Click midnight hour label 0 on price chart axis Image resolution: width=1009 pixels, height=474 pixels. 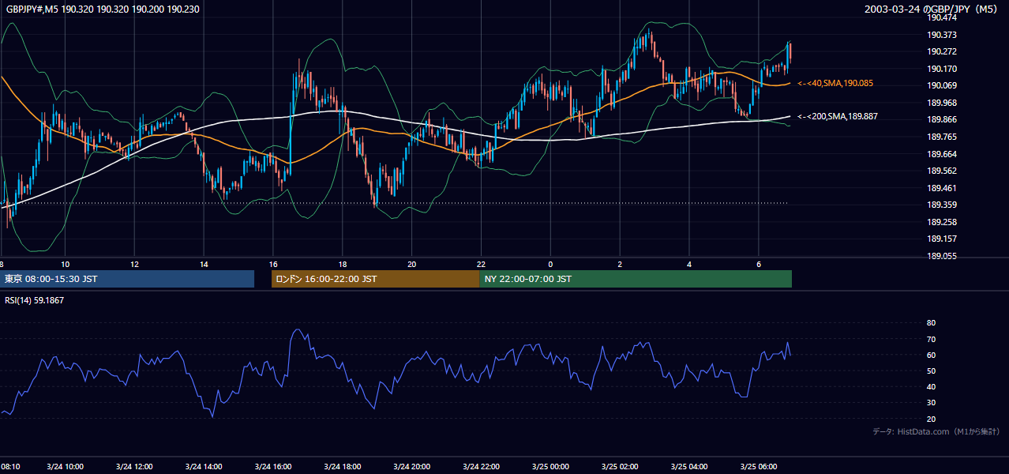click(x=551, y=264)
